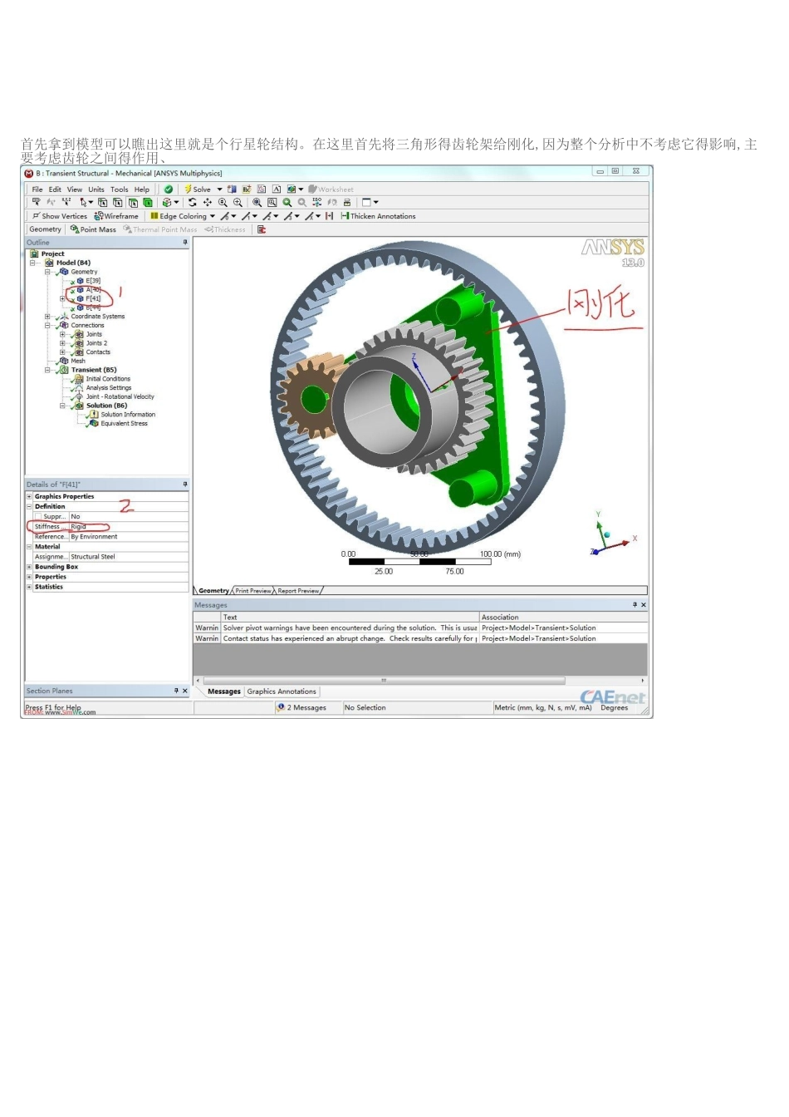The width and height of the screenshot is (789, 1117).
Task: Select Joint - Rotational Velocity item
Action: (x=120, y=397)
